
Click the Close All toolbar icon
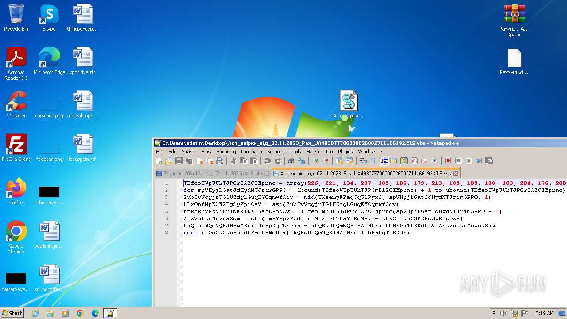[x=210, y=161]
